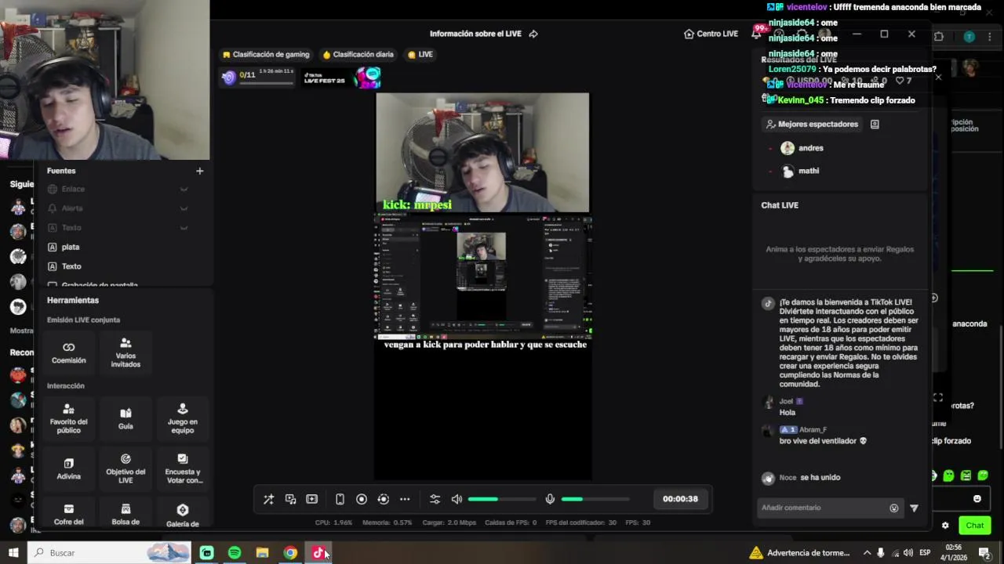Image resolution: width=1004 pixels, height=564 pixels.
Task: Open Clasificación de gaming tab
Action: (x=266, y=55)
